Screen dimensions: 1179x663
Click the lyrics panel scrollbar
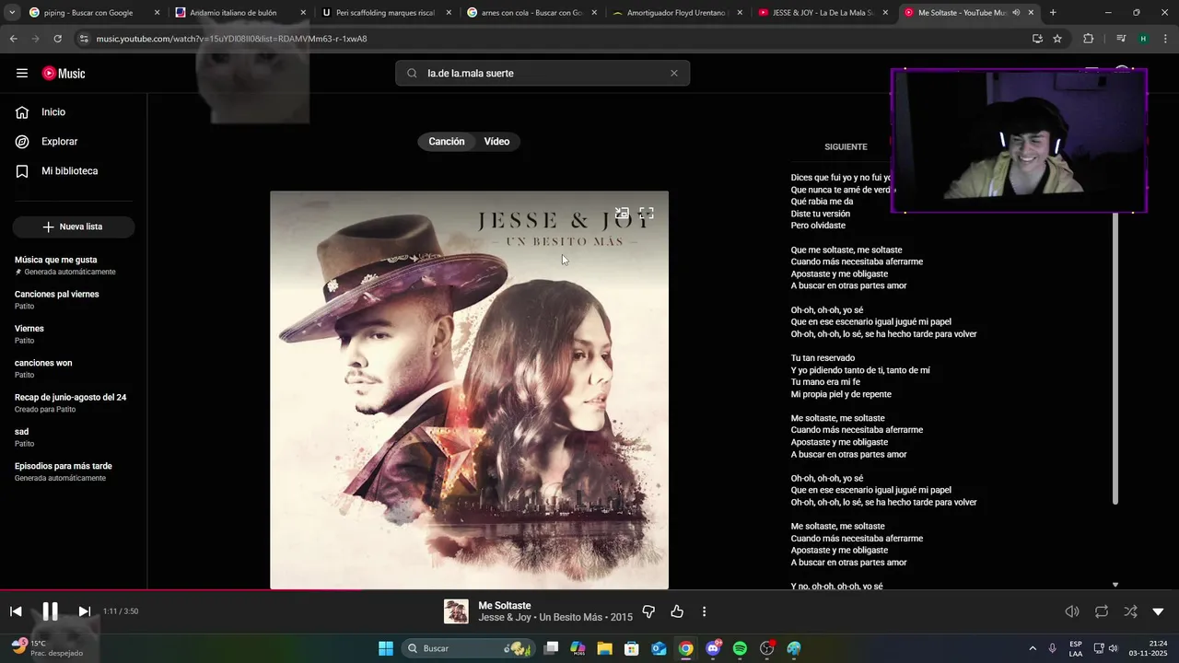point(1115,359)
